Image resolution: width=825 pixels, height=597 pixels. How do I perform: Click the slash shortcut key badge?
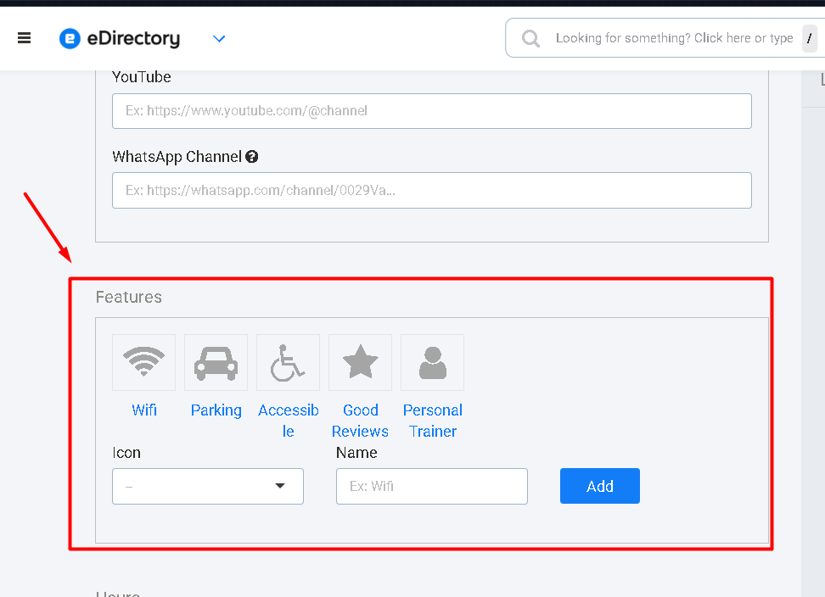tap(809, 38)
